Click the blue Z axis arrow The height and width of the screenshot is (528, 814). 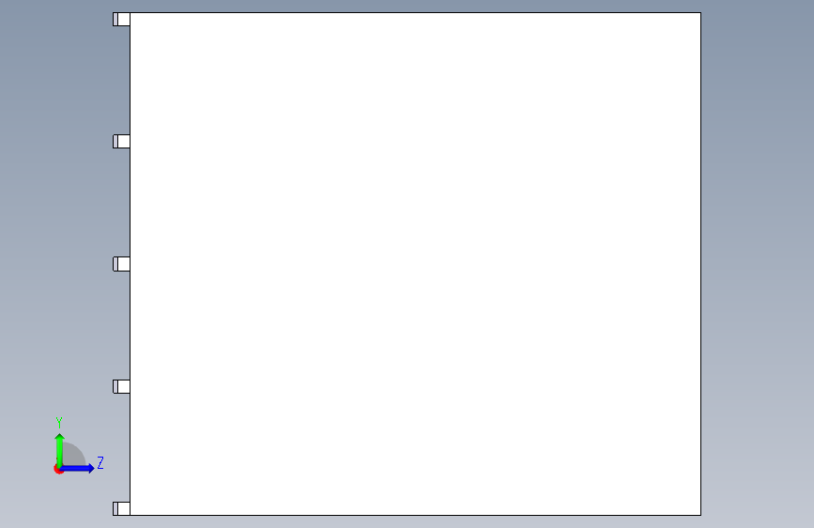click(x=78, y=468)
